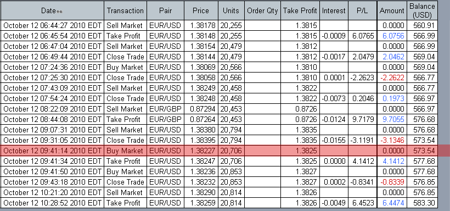Click the Take Profit column header

click(x=300, y=10)
